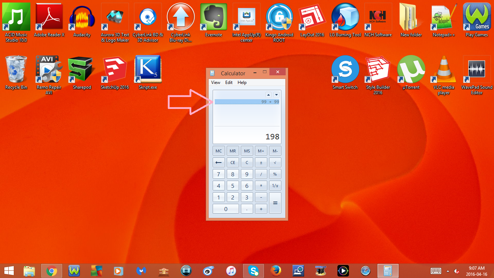494x278 pixels.
Task: Open Audacity from the desktop
Action: (x=81, y=17)
